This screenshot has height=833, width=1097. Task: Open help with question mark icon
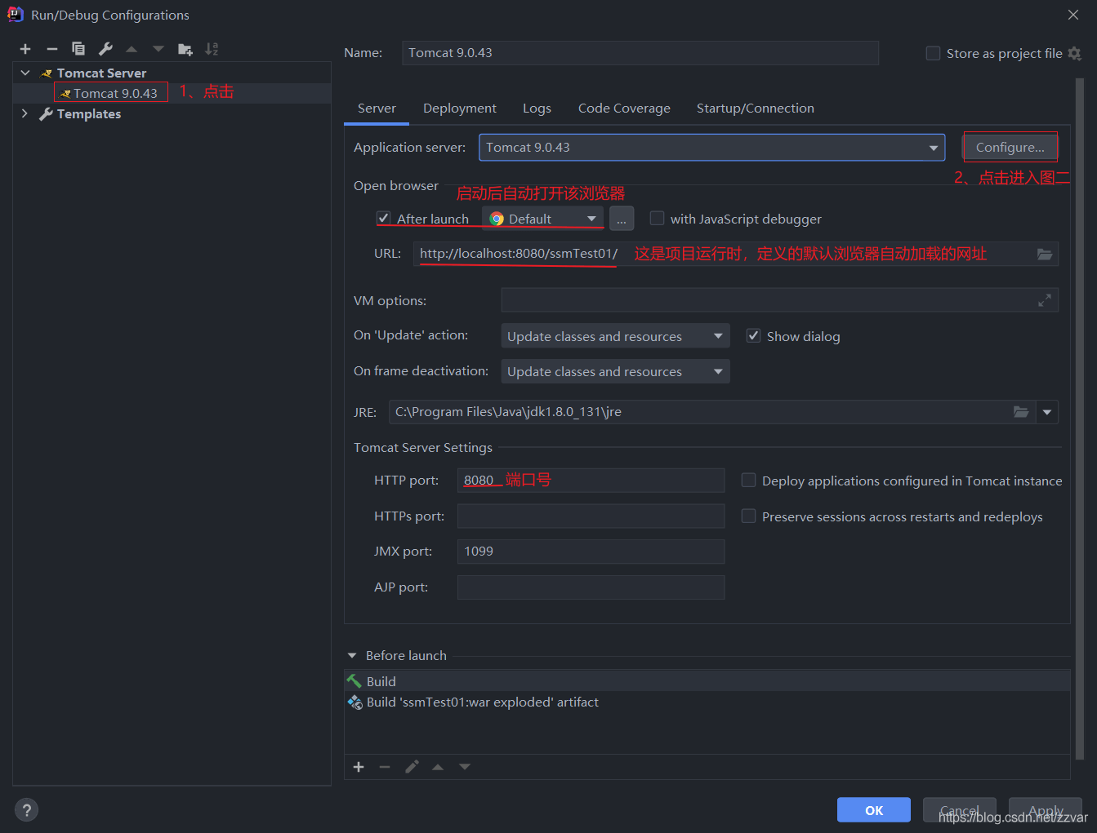click(27, 810)
